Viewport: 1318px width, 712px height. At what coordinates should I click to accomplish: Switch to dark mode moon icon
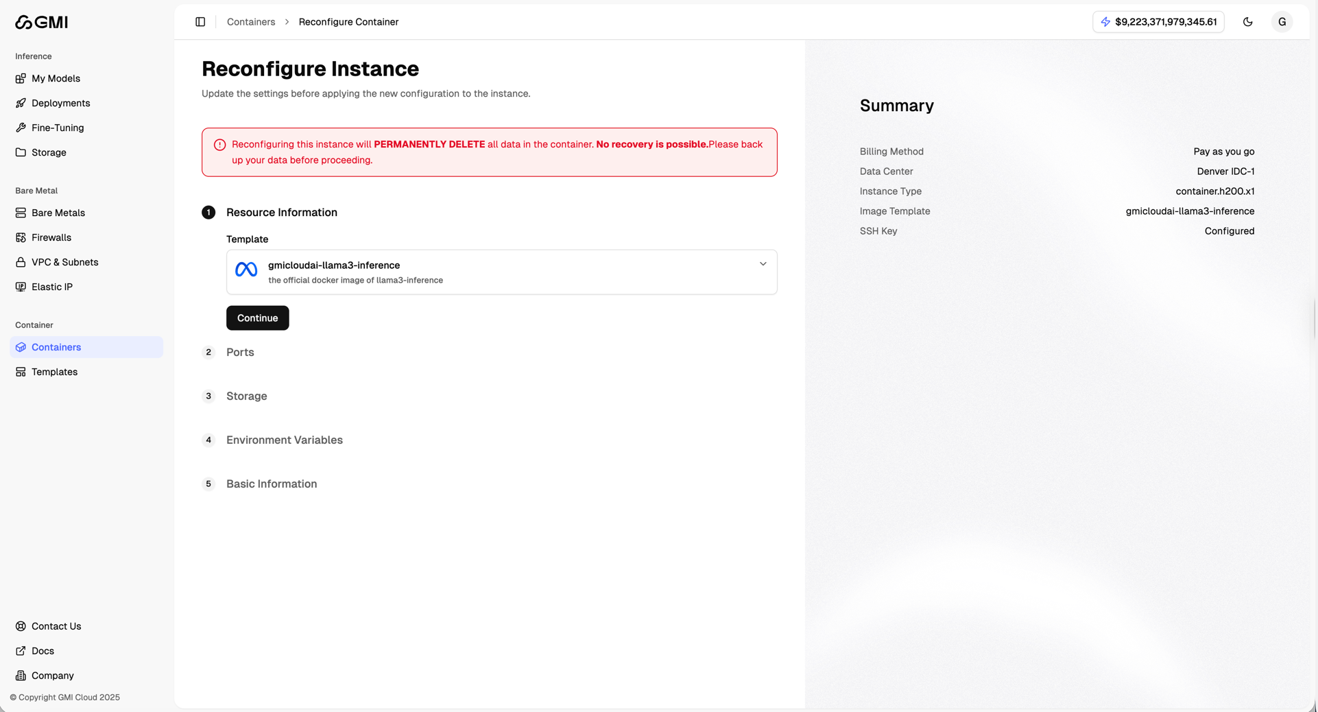coord(1247,22)
